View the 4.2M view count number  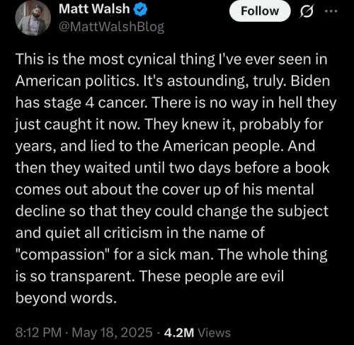[x=179, y=332]
